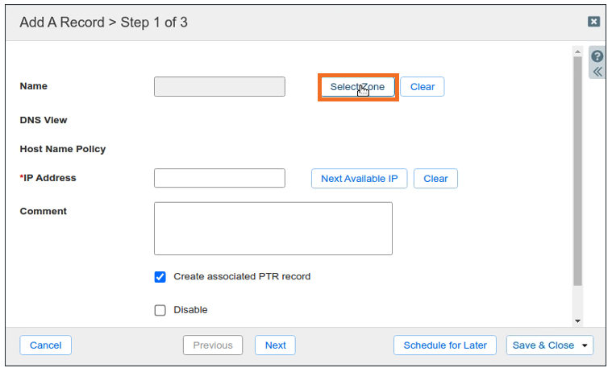Enable the Disable checkbox
612x372 pixels.
160,310
